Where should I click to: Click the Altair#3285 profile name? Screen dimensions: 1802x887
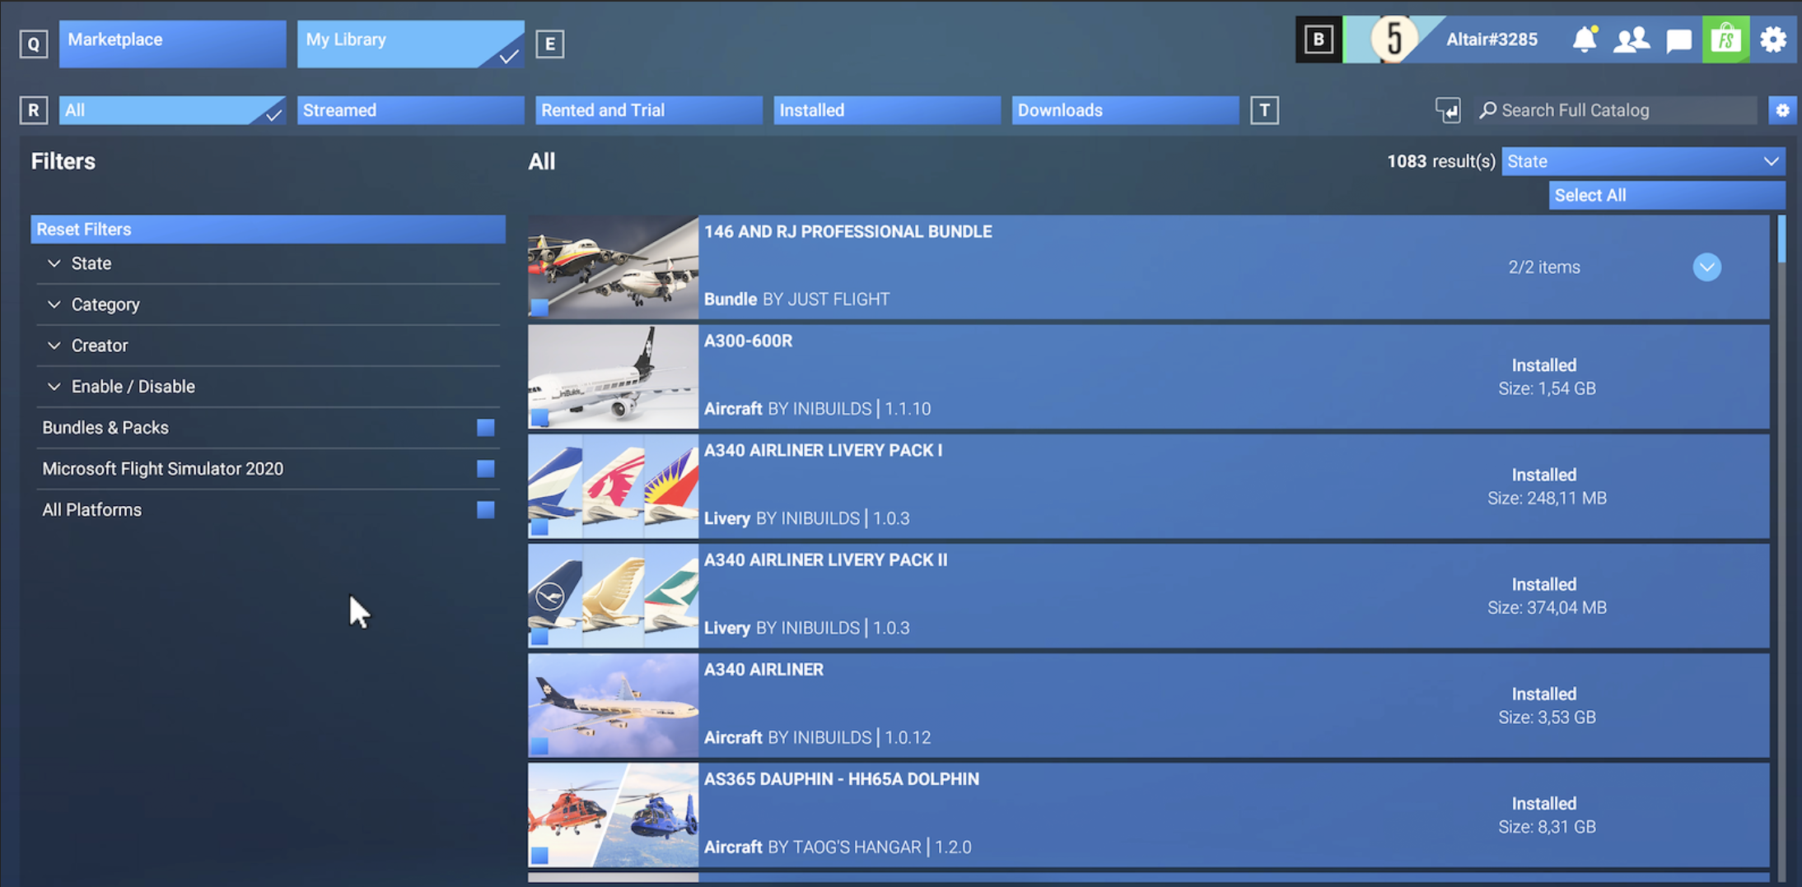(1492, 39)
